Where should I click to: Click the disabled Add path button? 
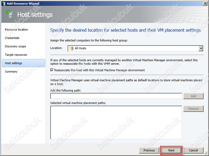[x=193, y=96]
